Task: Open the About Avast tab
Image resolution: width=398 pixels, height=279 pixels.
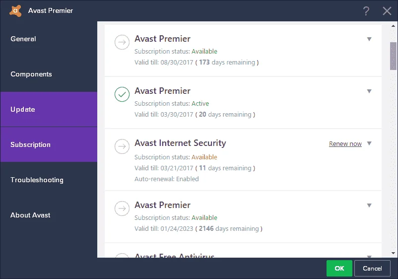Action: (49, 215)
